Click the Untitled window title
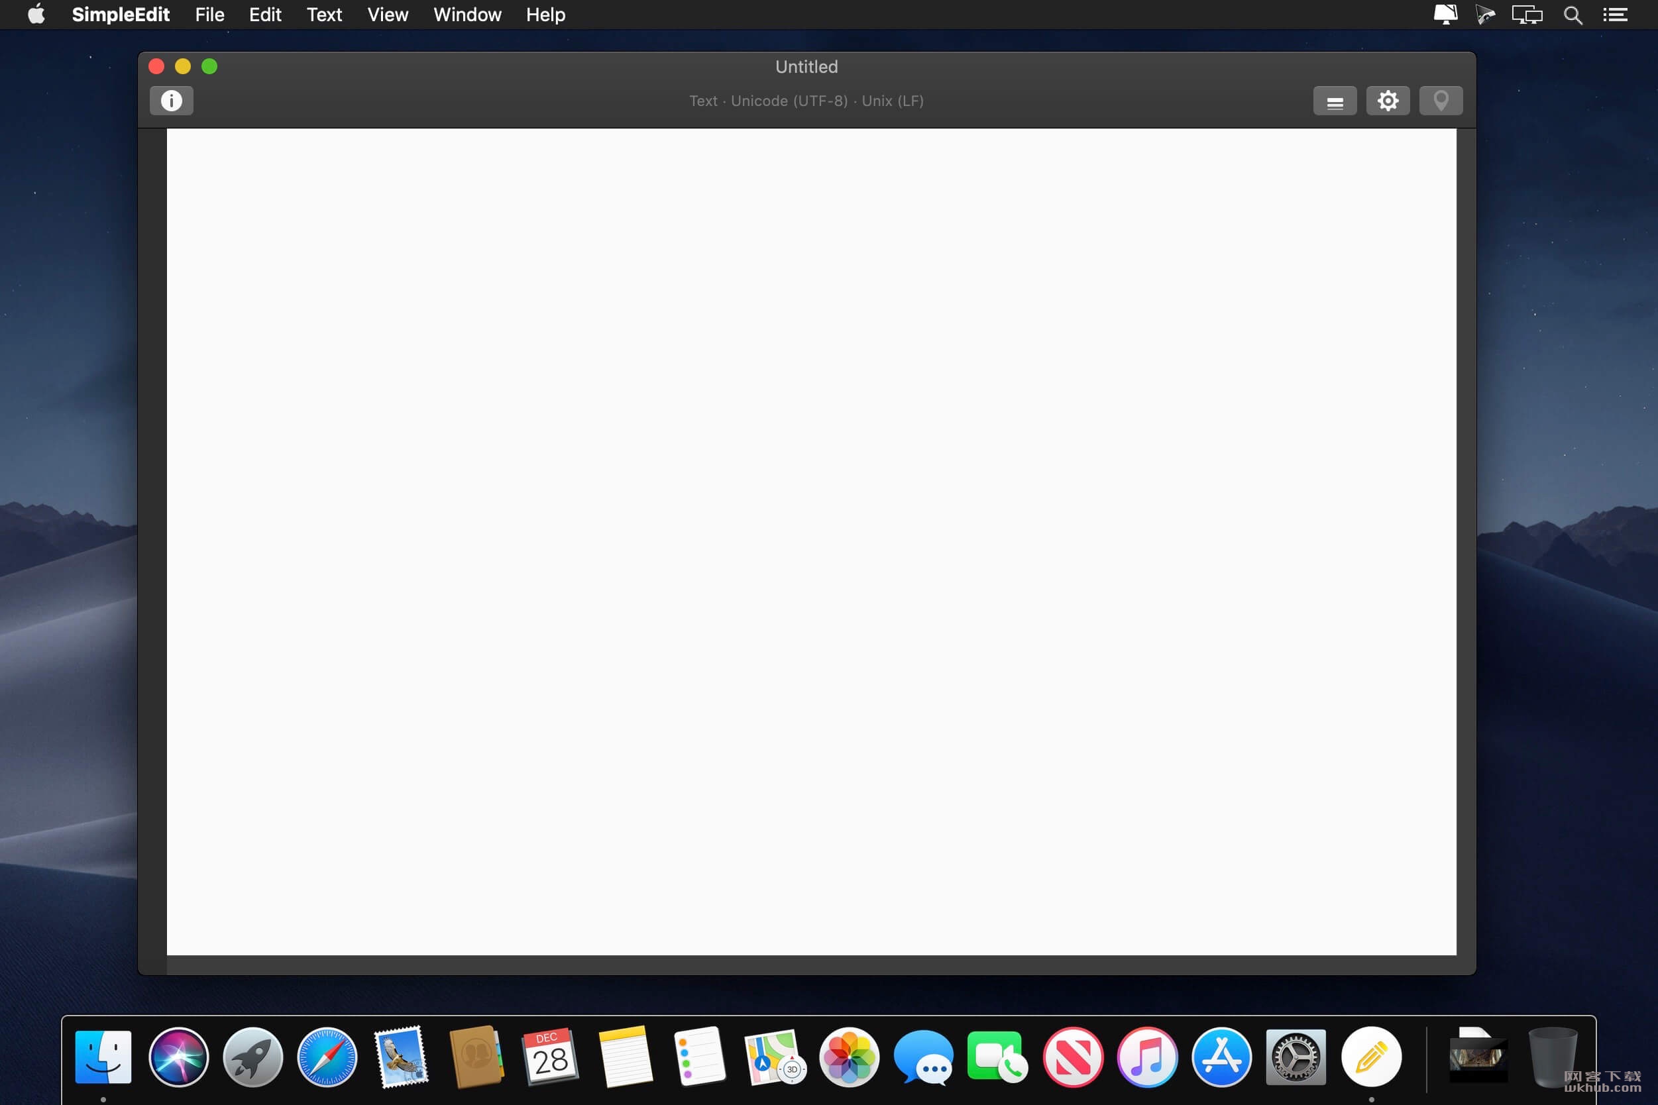 (806, 67)
